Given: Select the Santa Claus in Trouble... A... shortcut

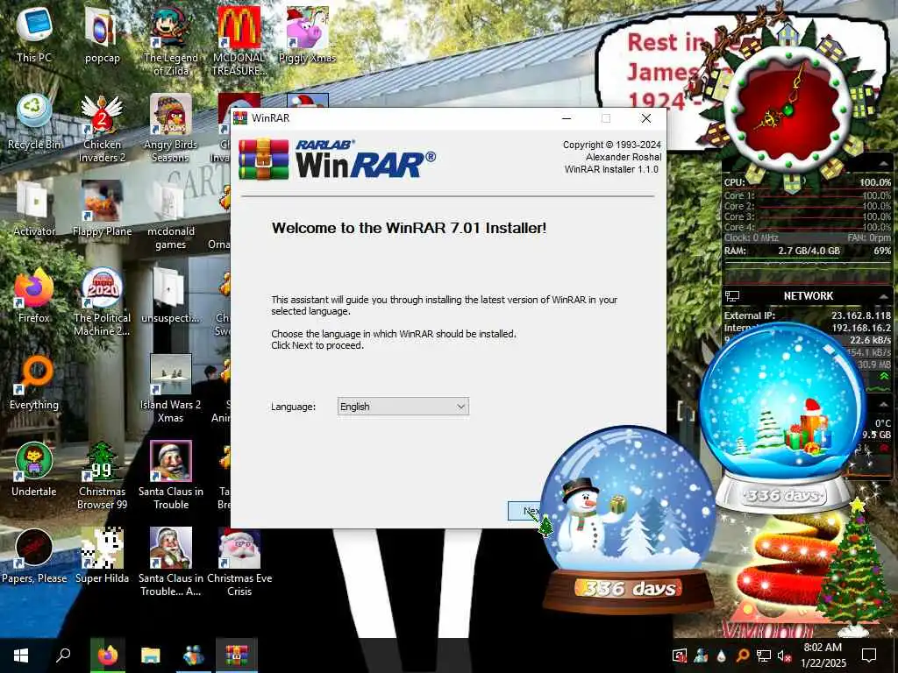Looking at the screenshot, I should coord(171,563).
